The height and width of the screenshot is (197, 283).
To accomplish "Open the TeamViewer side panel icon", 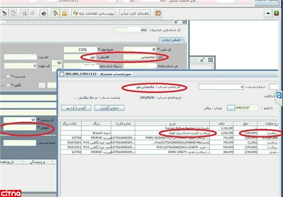I will [x=279, y=95].
